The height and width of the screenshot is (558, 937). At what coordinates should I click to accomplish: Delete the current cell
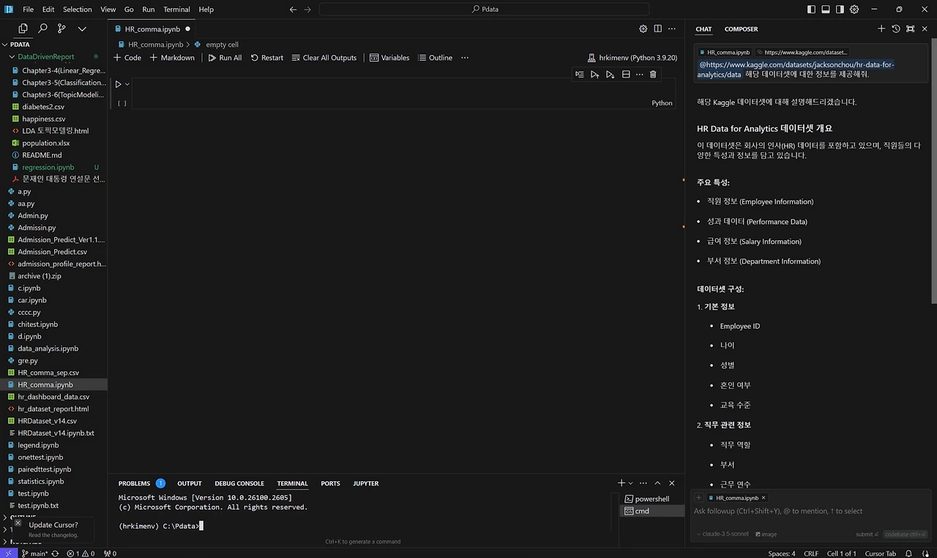[654, 74]
